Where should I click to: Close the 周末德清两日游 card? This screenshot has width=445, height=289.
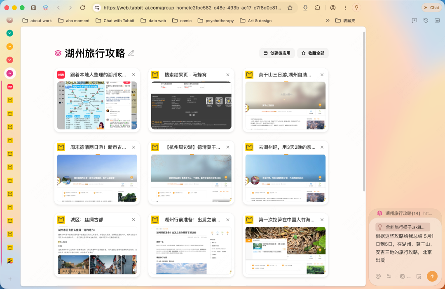point(133,147)
